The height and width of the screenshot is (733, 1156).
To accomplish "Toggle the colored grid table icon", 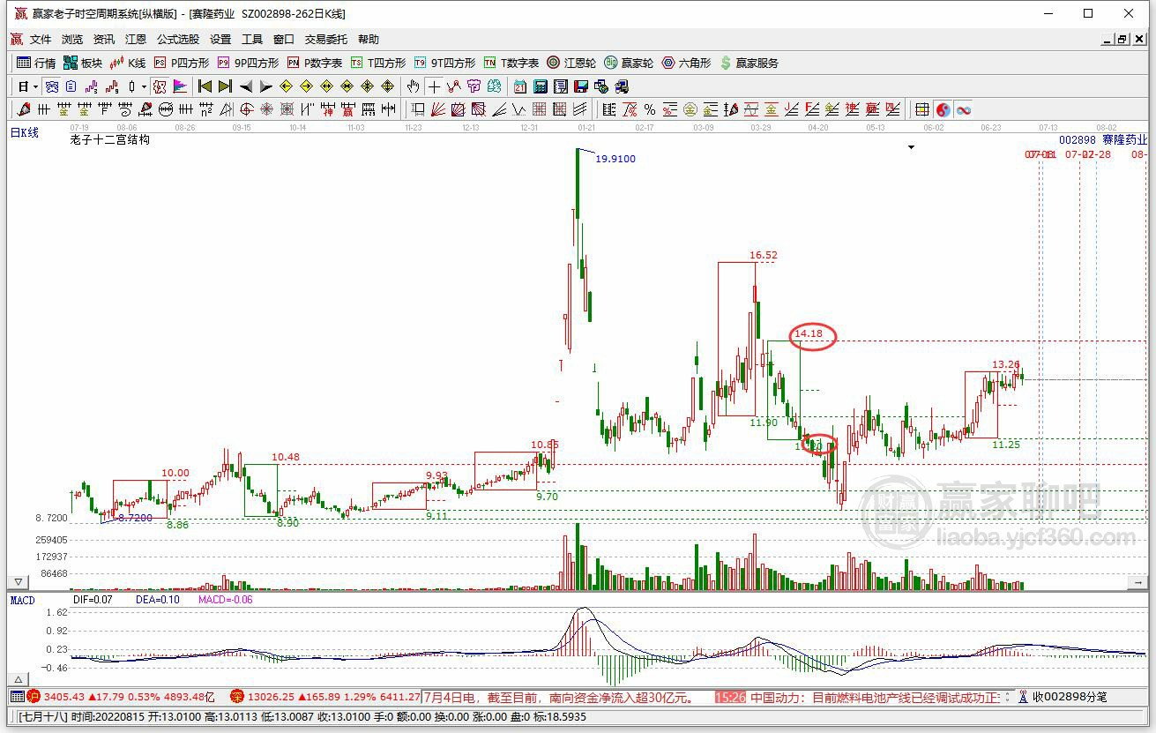I will (922, 109).
